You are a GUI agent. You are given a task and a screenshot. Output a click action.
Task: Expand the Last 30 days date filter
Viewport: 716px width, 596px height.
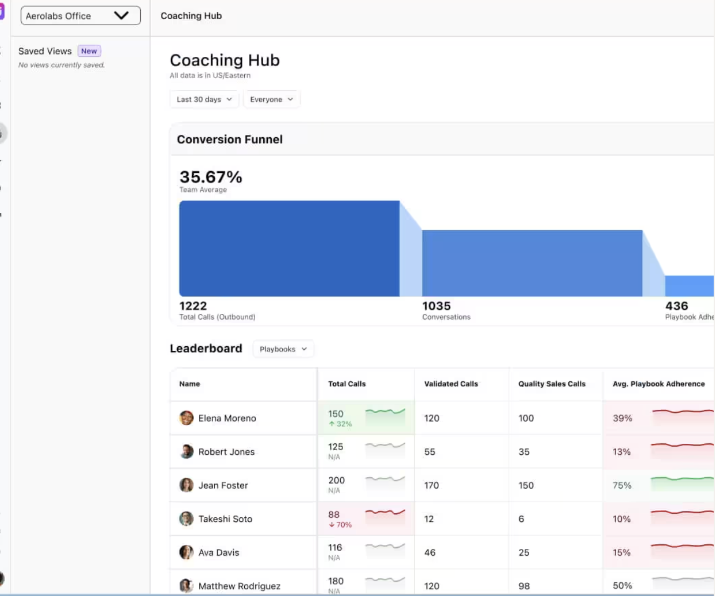point(204,99)
